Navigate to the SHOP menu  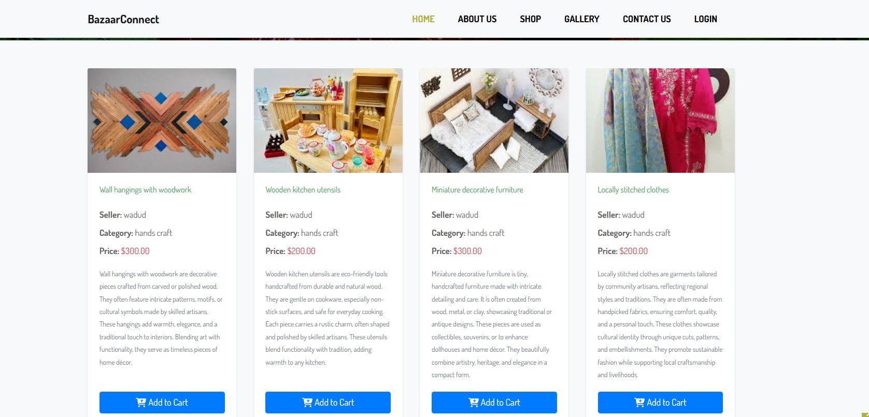tap(530, 19)
